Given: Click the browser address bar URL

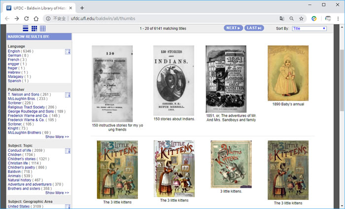Looking at the screenshot, I should 103,18.
